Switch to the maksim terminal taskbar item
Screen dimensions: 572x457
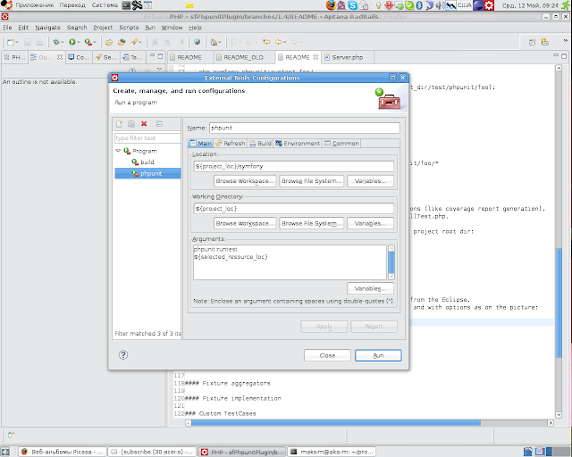pos(331,452)
